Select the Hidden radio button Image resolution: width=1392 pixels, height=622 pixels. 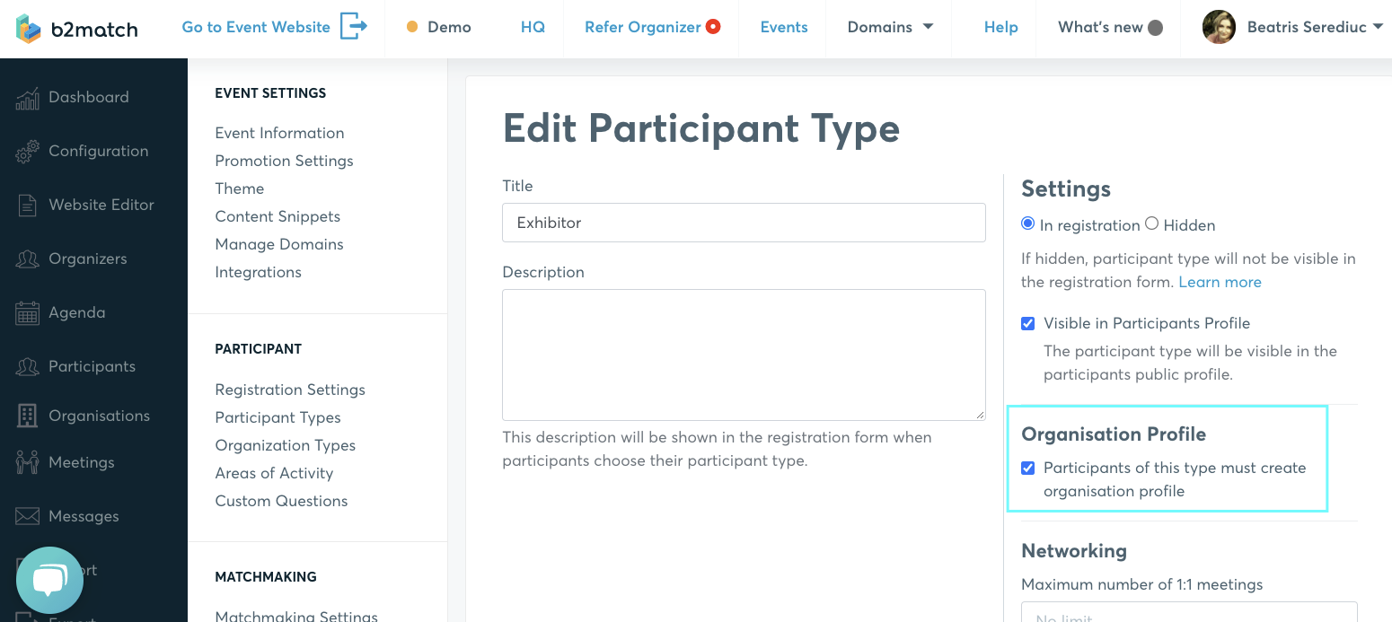pos(1151,223)
